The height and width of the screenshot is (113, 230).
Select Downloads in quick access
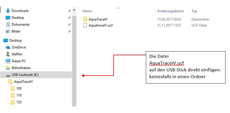click(20, 11)
